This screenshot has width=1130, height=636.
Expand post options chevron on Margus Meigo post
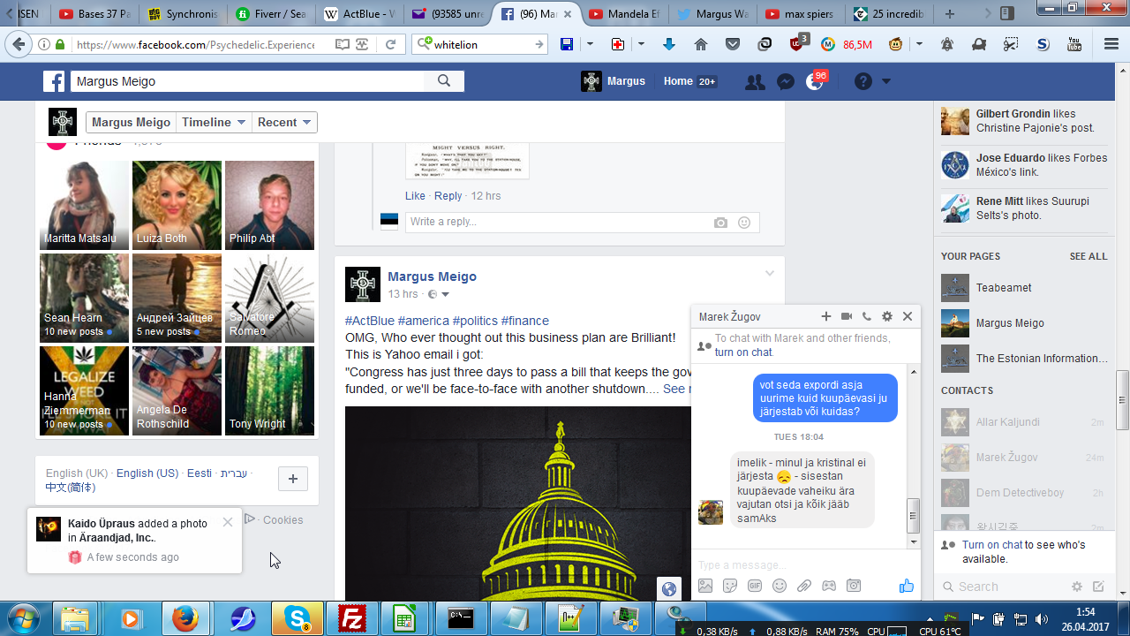pyautogui.click(x=769, y=274)
